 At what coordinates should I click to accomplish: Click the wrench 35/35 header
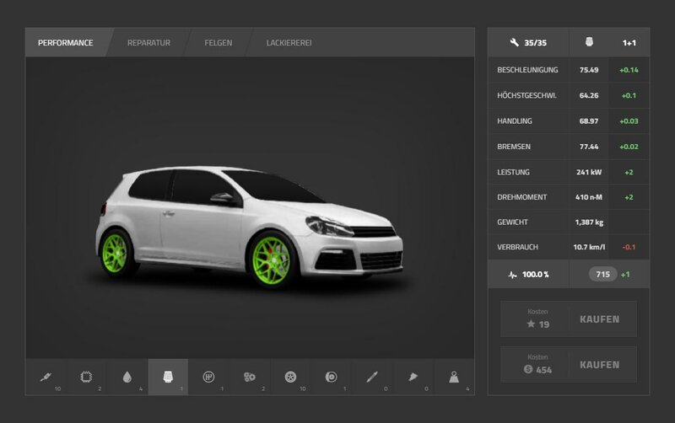[528, 42]
